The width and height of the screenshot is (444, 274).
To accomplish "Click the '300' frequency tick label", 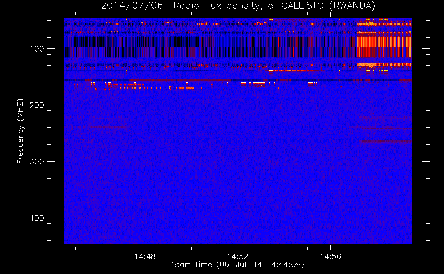I will coord(37,162).
